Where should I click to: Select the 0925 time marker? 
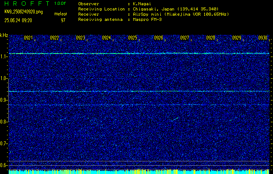click(132, 38)
